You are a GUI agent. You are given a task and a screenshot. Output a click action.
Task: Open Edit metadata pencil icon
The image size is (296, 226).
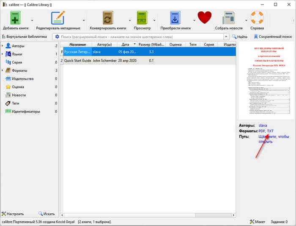click(x=58, y=18)
